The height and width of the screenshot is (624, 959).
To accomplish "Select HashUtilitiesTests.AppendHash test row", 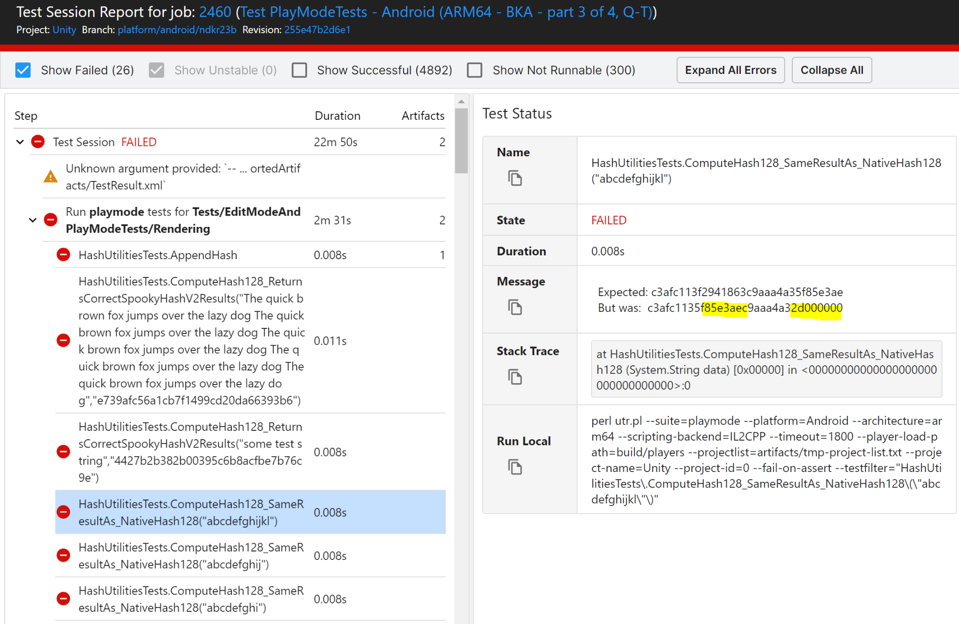I will [158, 255].
